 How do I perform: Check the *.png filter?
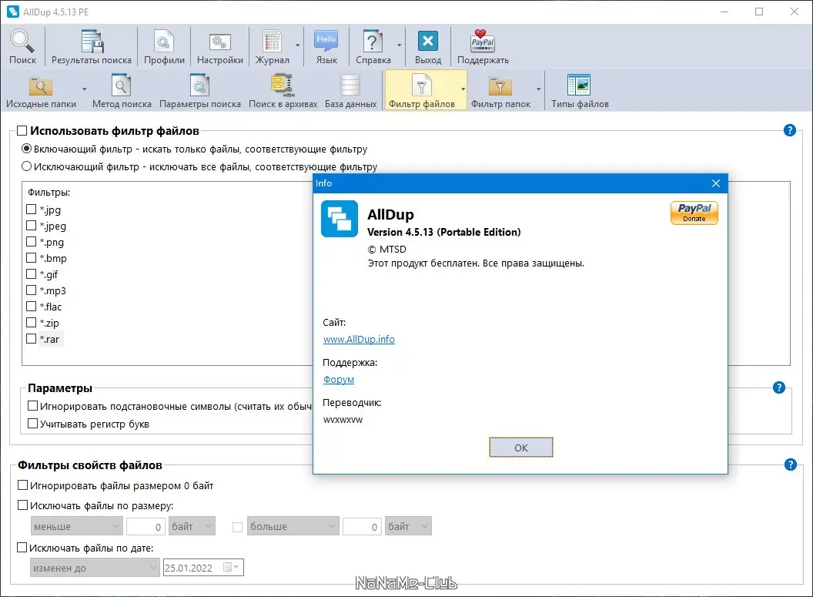click(x=31, y=241)
